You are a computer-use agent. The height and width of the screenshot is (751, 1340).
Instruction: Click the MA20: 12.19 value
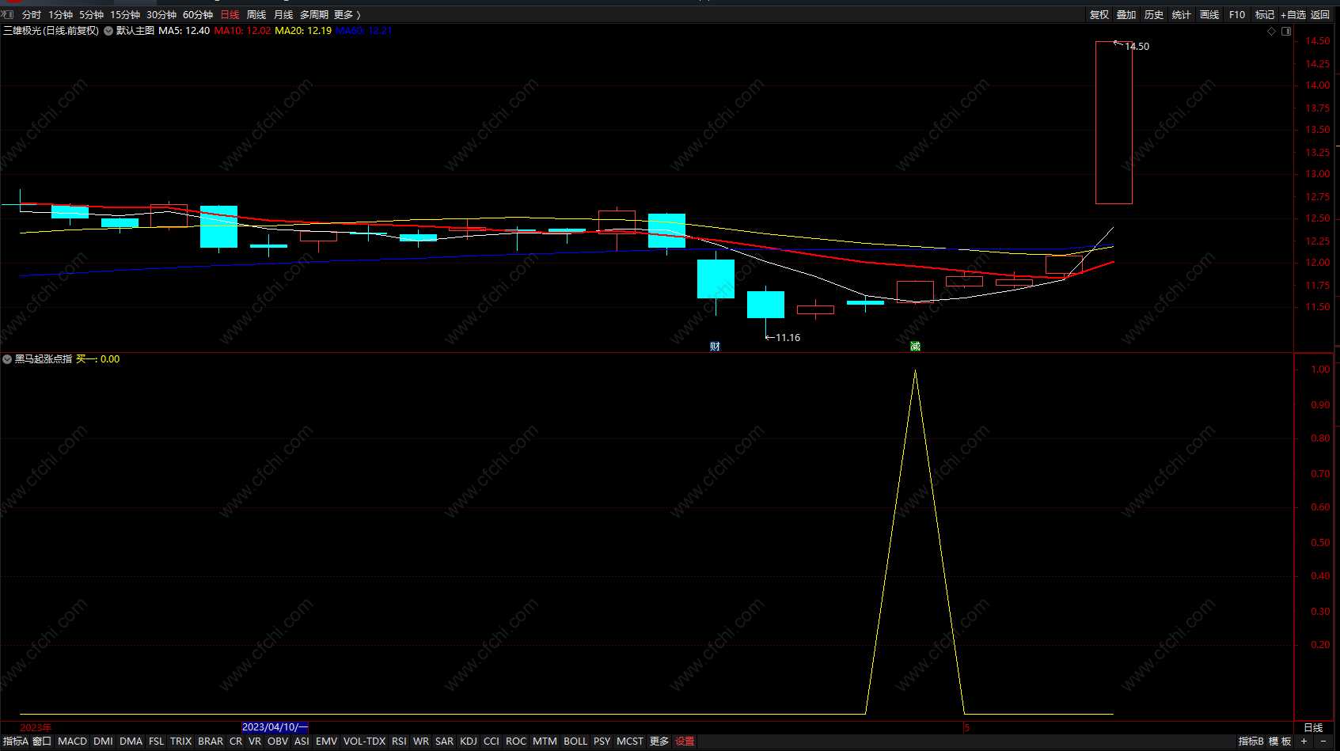tap(303, 31)
